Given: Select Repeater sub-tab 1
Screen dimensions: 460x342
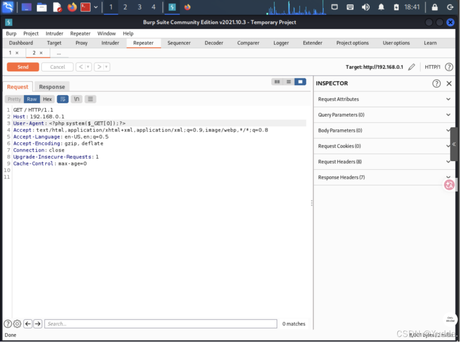Looking at the screenshot, I should coord(10,53).
